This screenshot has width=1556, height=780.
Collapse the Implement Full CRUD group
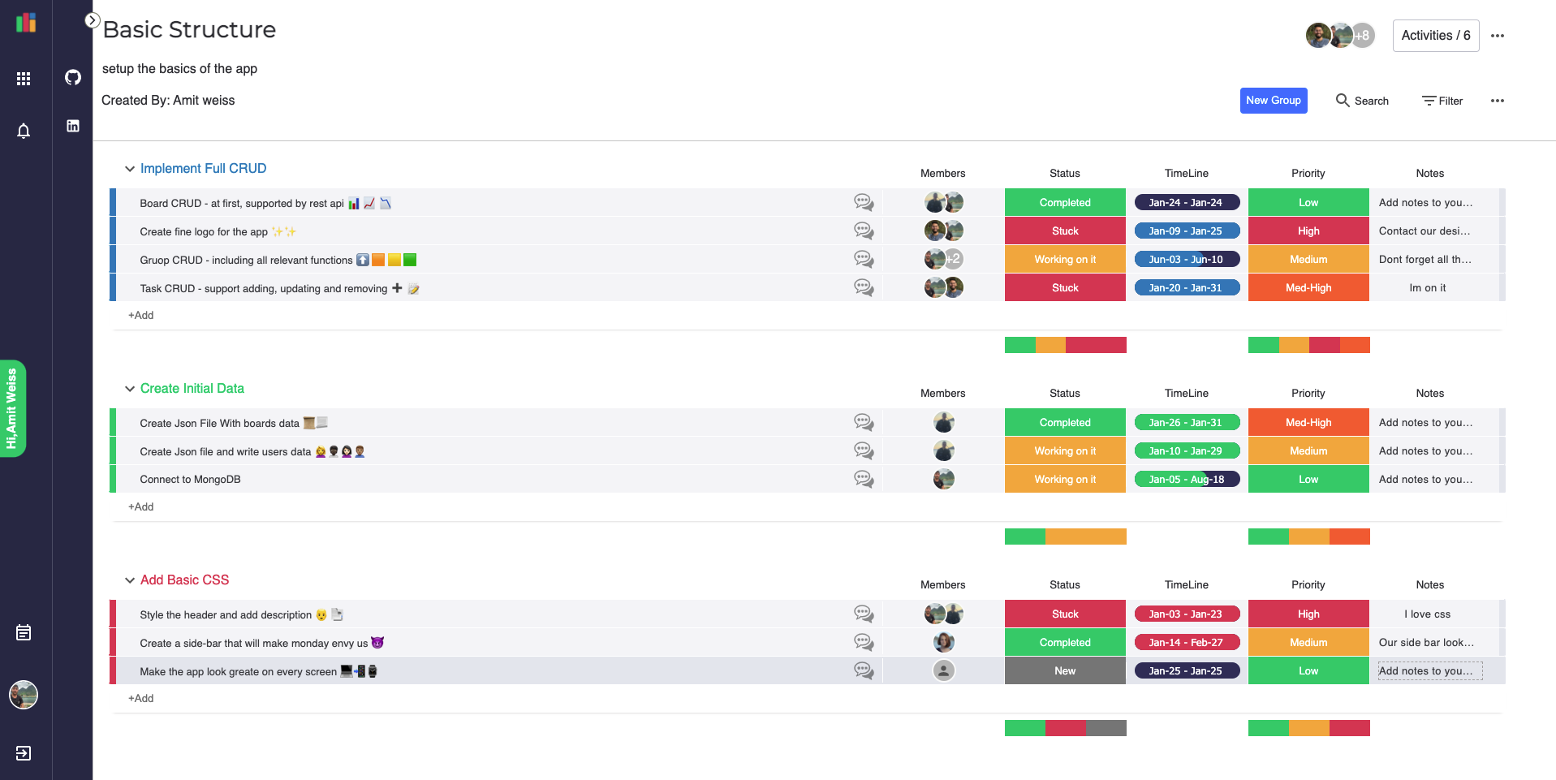point(130,169)
